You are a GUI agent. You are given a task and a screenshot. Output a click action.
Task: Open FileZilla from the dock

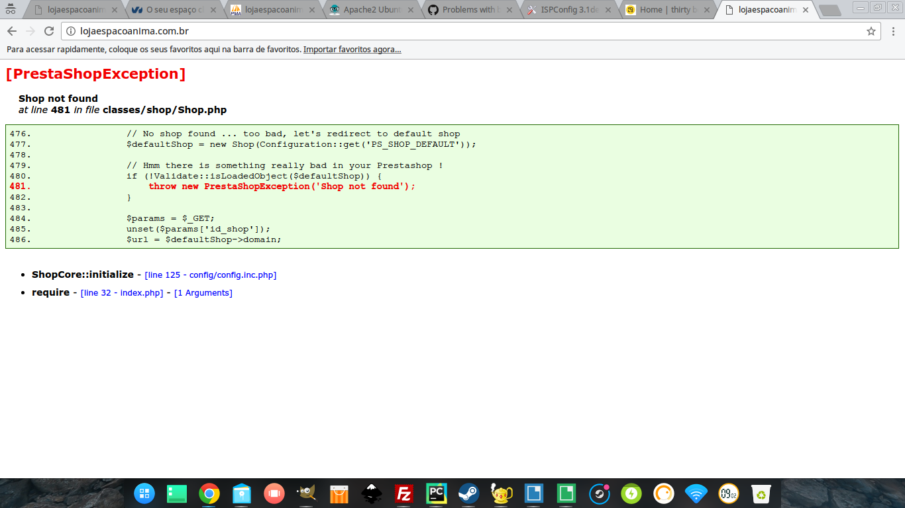(x=403, y=493)
